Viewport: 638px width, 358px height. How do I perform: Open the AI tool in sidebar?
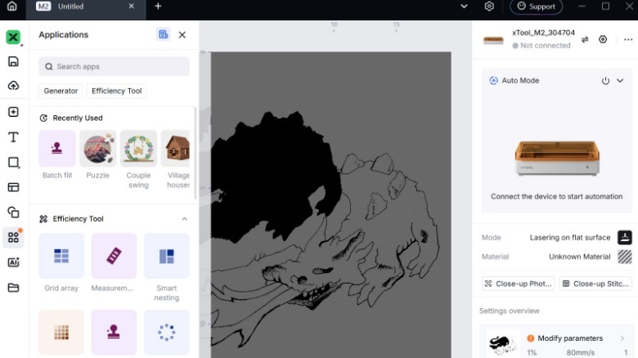pos(13,262)
